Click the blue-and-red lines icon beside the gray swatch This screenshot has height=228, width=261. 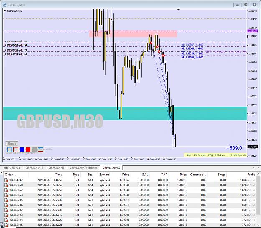(x=41, y=149)
